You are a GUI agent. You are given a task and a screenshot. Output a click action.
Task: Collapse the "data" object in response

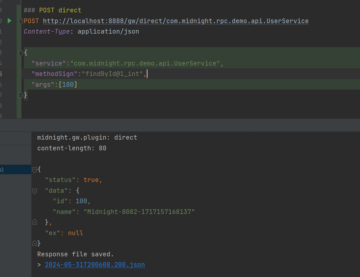(x=35, y=191)
